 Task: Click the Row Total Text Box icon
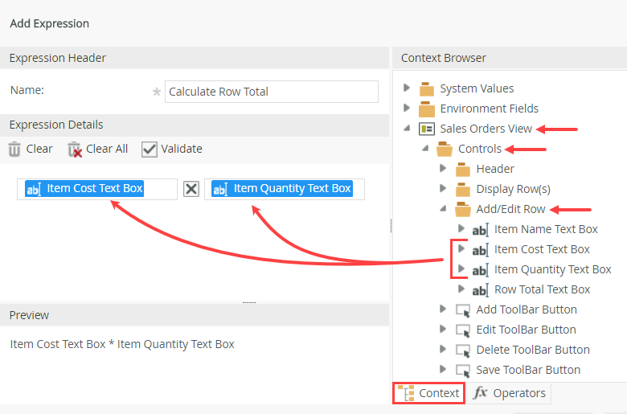(480, 289)
